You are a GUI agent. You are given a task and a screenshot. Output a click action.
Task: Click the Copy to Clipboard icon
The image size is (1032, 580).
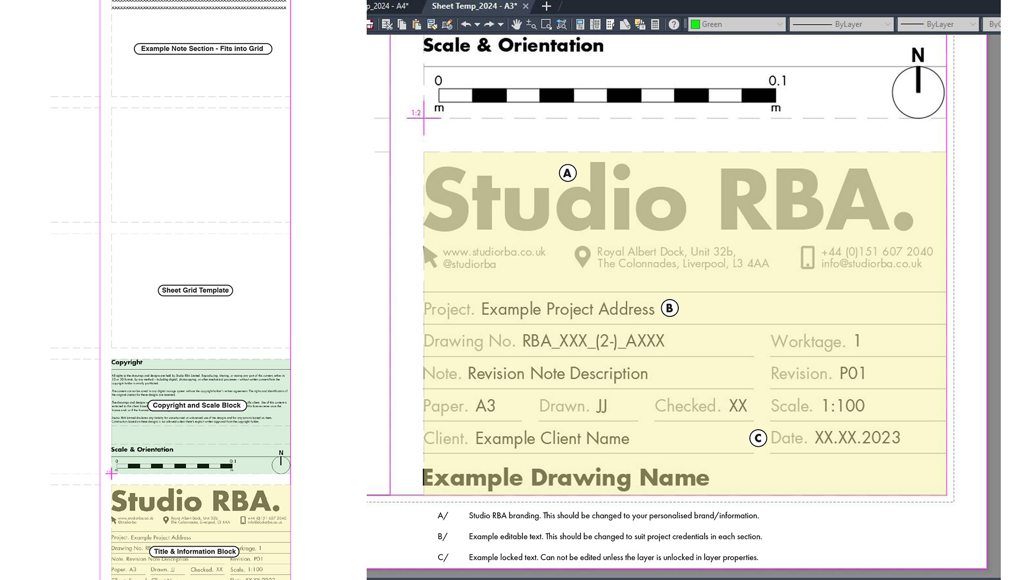point(401,25)
